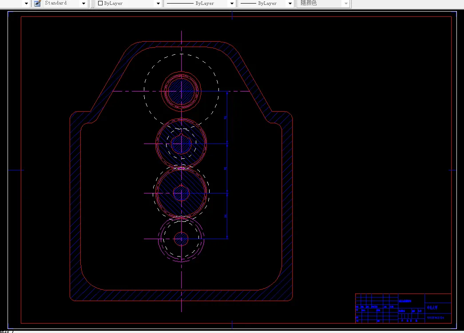Select the top hatched shaft circle
The width and height of the screenshot is (464, 333).
(182, 92)
